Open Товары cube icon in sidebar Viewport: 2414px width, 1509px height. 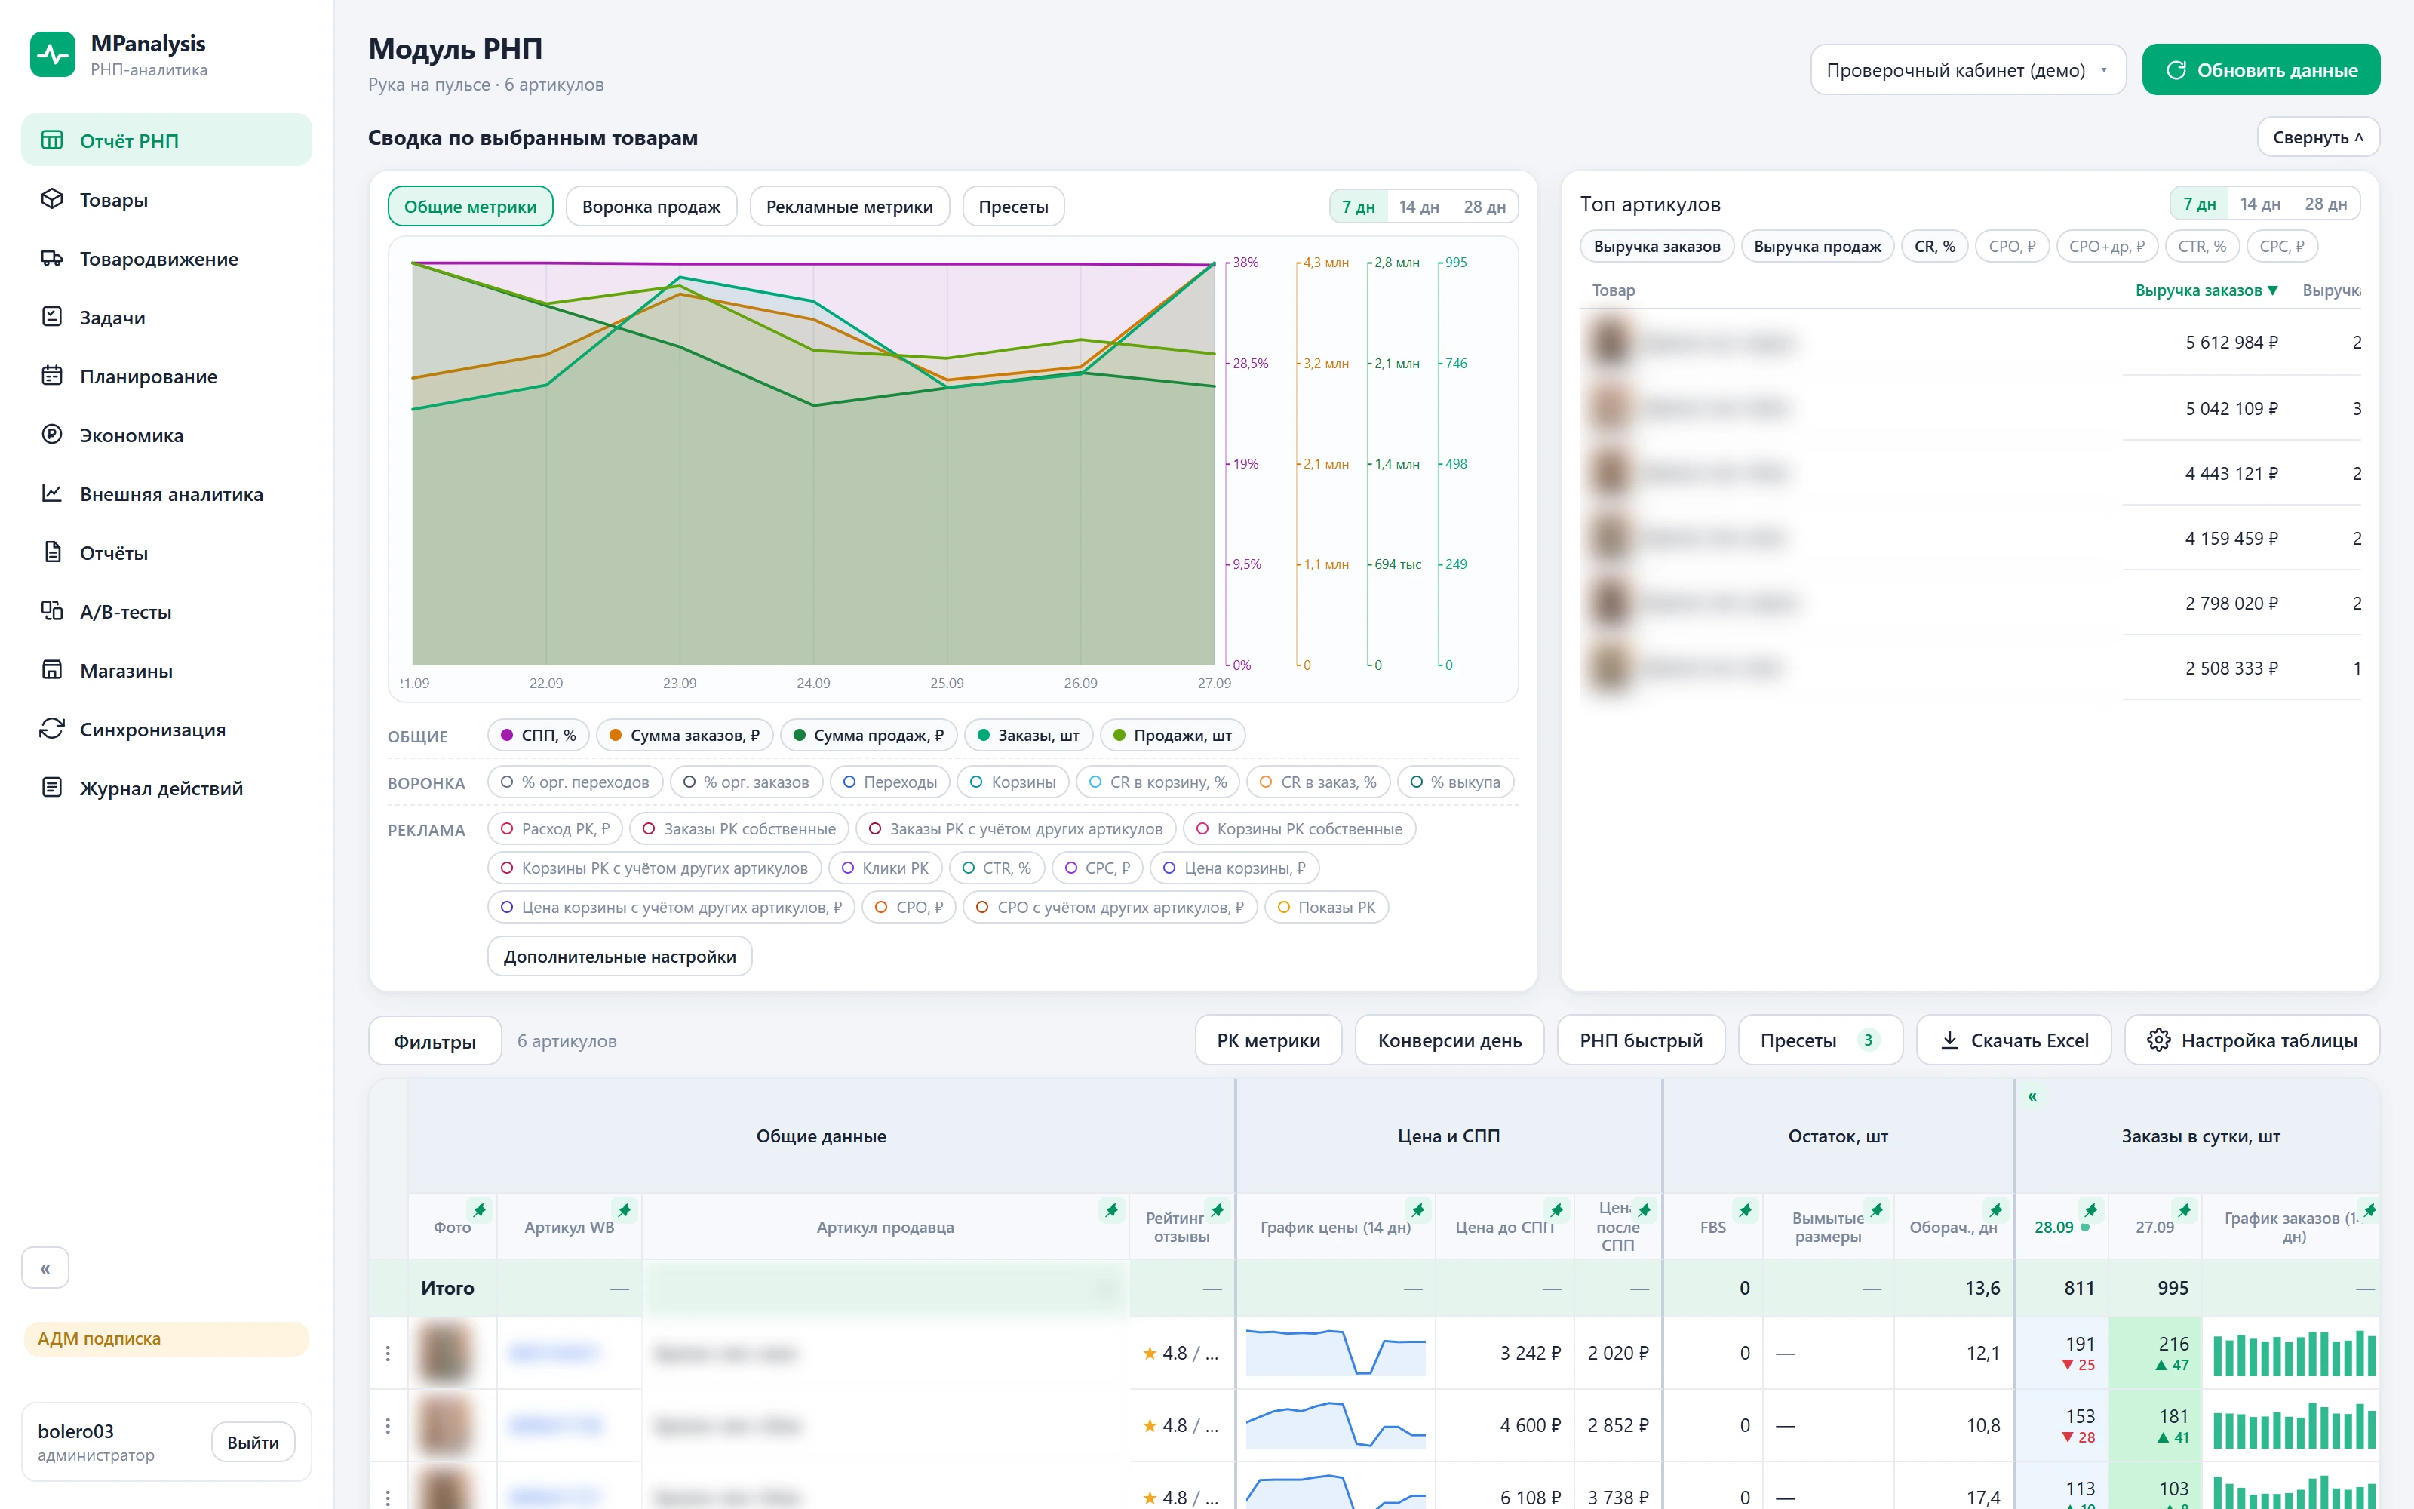[x=52, y=198]
